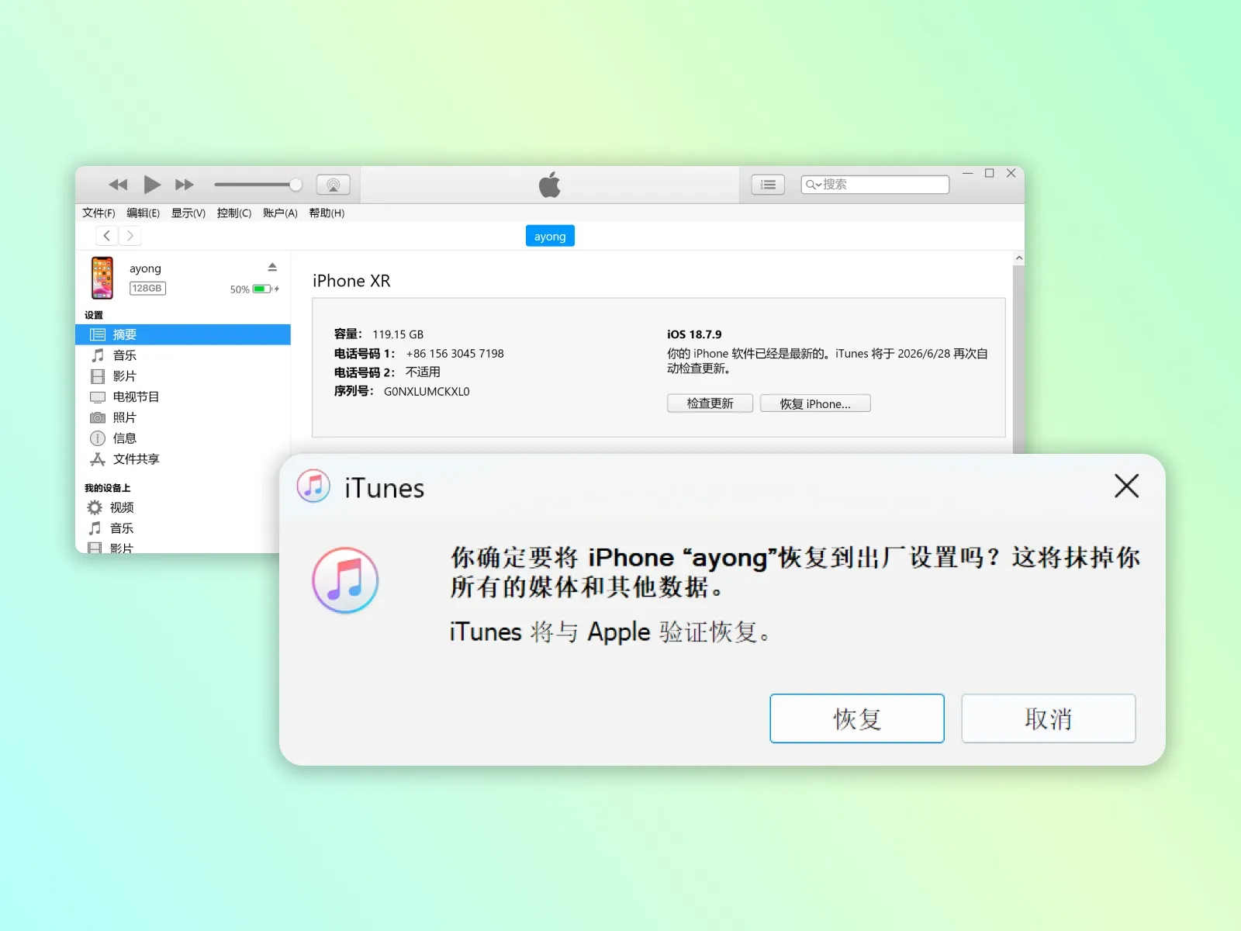Click the 我的设备上 section header
The width and height of the screenshot is (1241, 931).
(108, 488)
